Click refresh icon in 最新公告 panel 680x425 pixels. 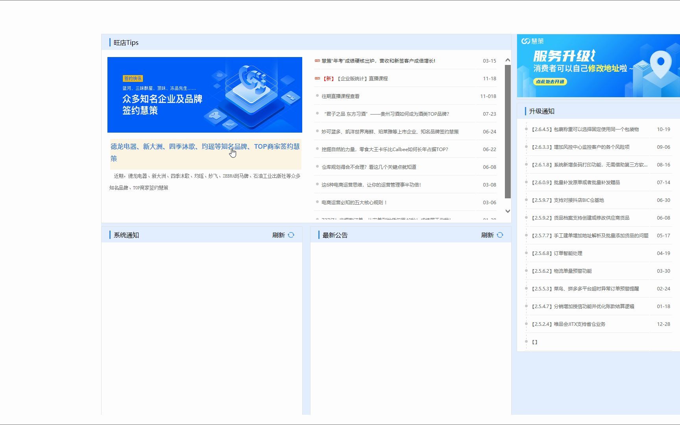[500, 235]
